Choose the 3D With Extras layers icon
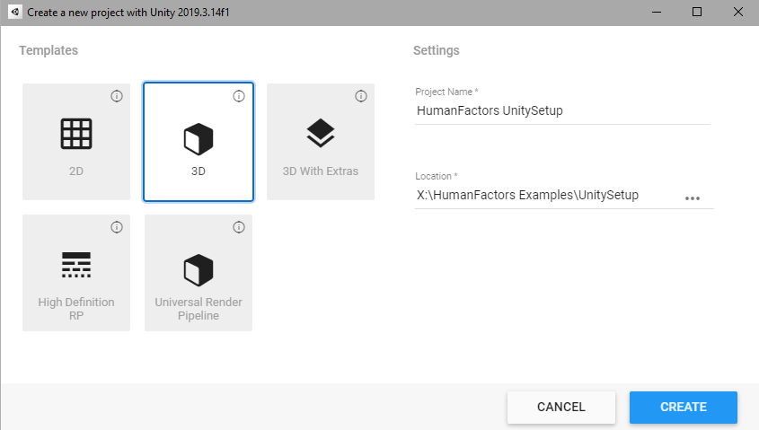The image size is (759, 430). [321, 133]
